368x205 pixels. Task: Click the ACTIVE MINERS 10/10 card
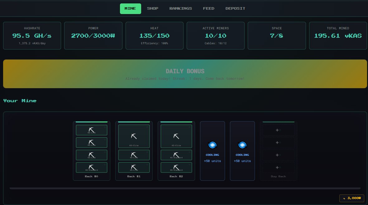(215, 36)
